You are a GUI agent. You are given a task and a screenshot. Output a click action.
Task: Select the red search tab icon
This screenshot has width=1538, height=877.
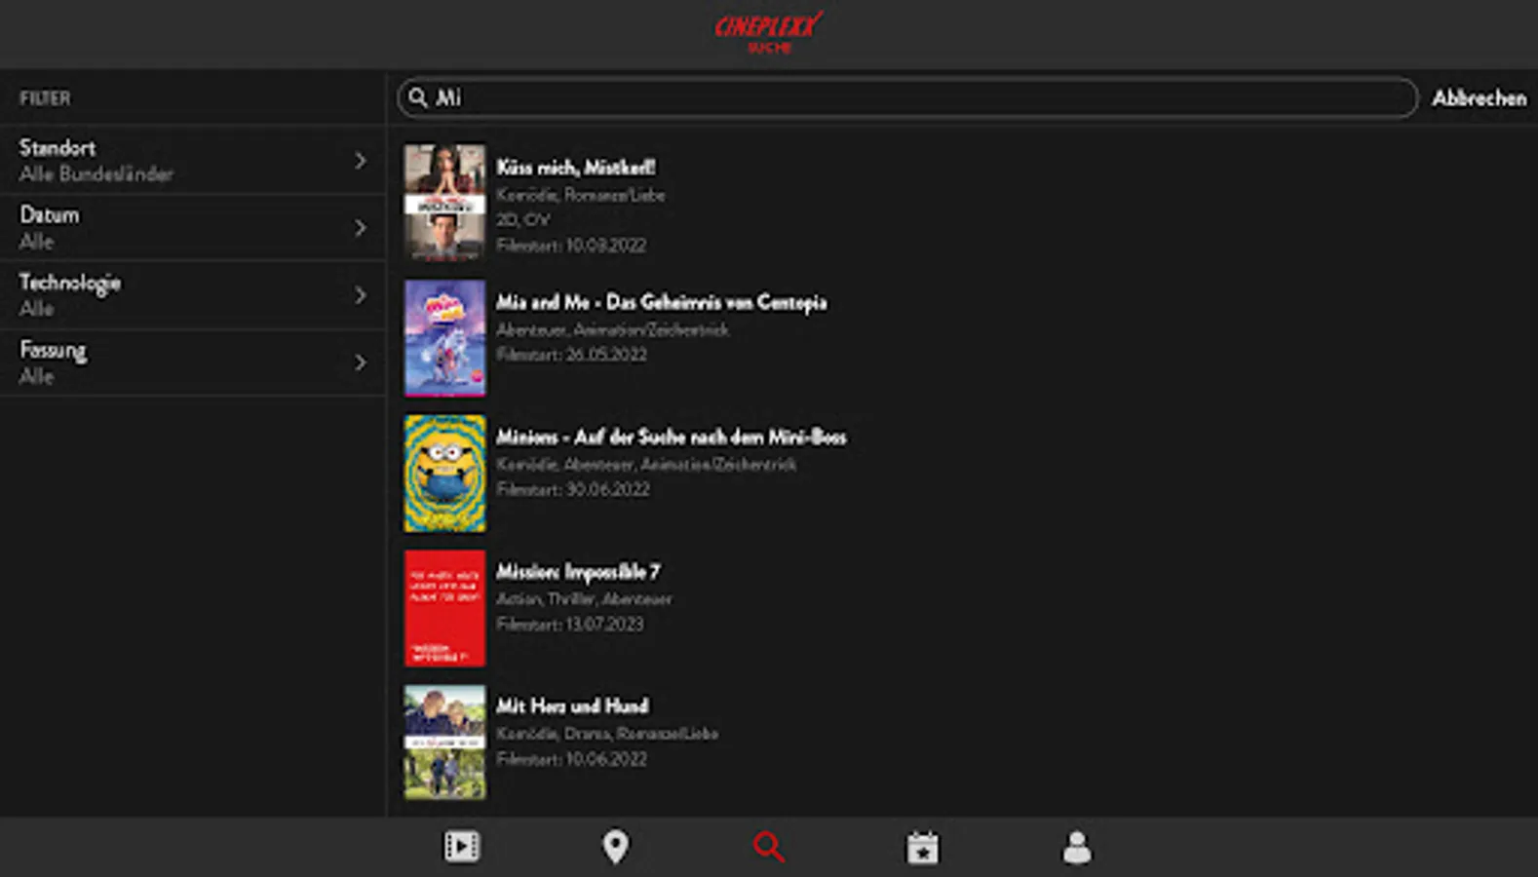pyautogui.click(x=769, y=847)
